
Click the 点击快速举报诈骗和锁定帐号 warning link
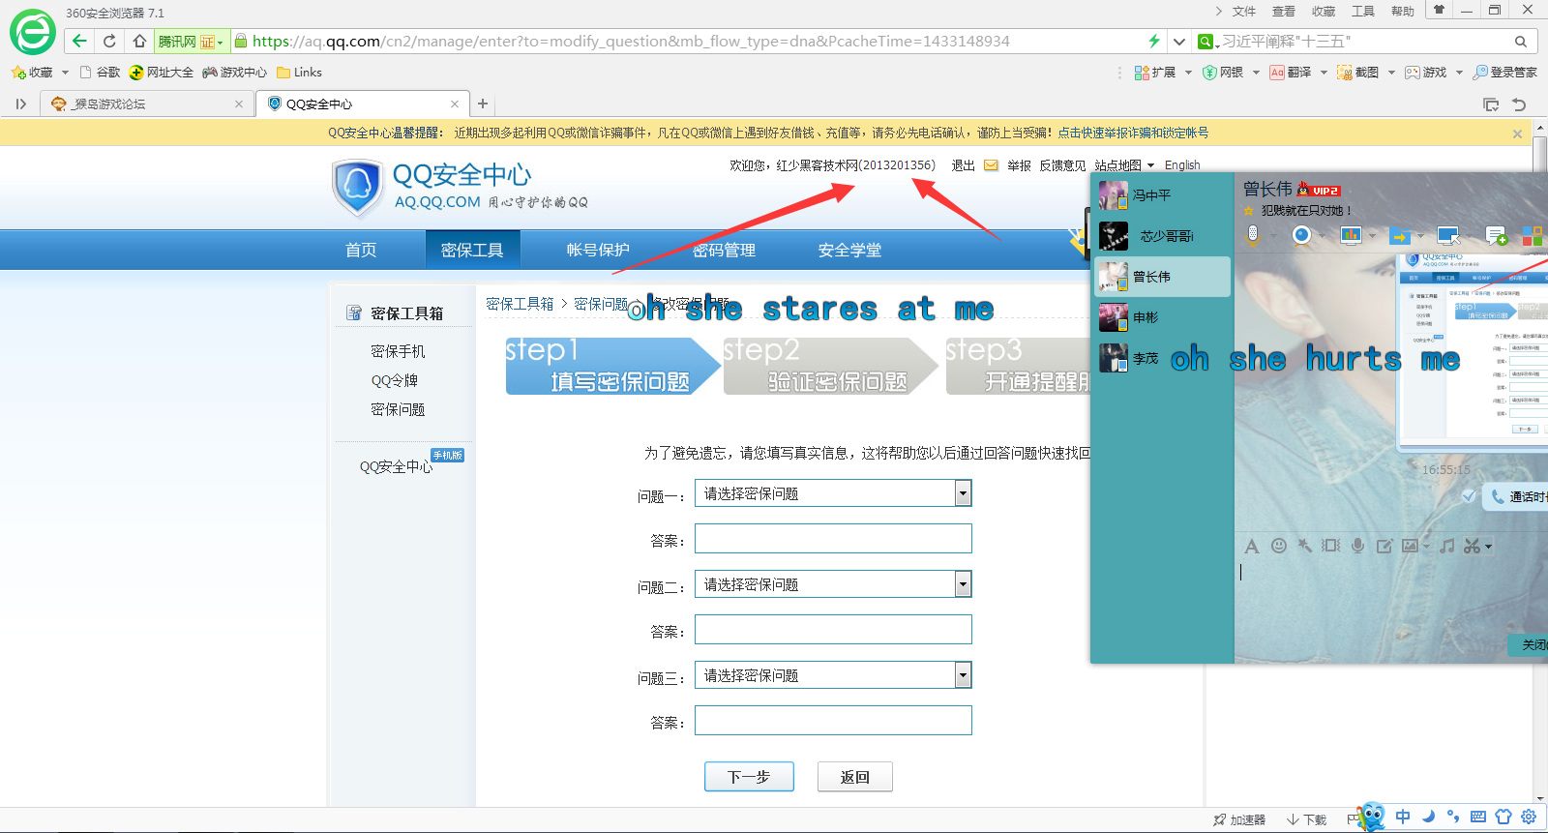[1133, 133]
